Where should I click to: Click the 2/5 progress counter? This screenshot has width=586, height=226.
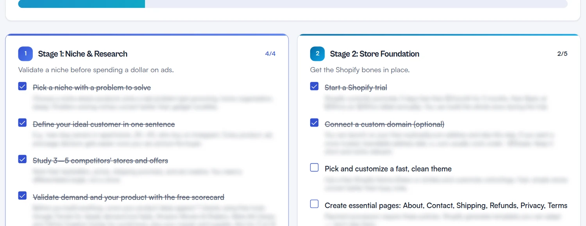click(562, 54)
